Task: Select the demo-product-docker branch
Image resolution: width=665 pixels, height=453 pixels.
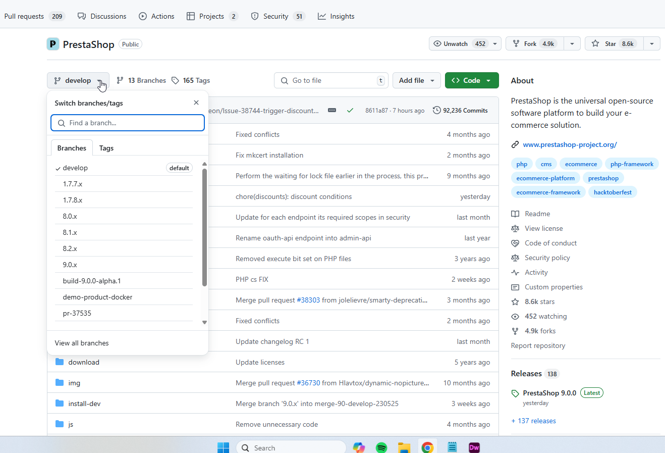Action: [124, 297]
